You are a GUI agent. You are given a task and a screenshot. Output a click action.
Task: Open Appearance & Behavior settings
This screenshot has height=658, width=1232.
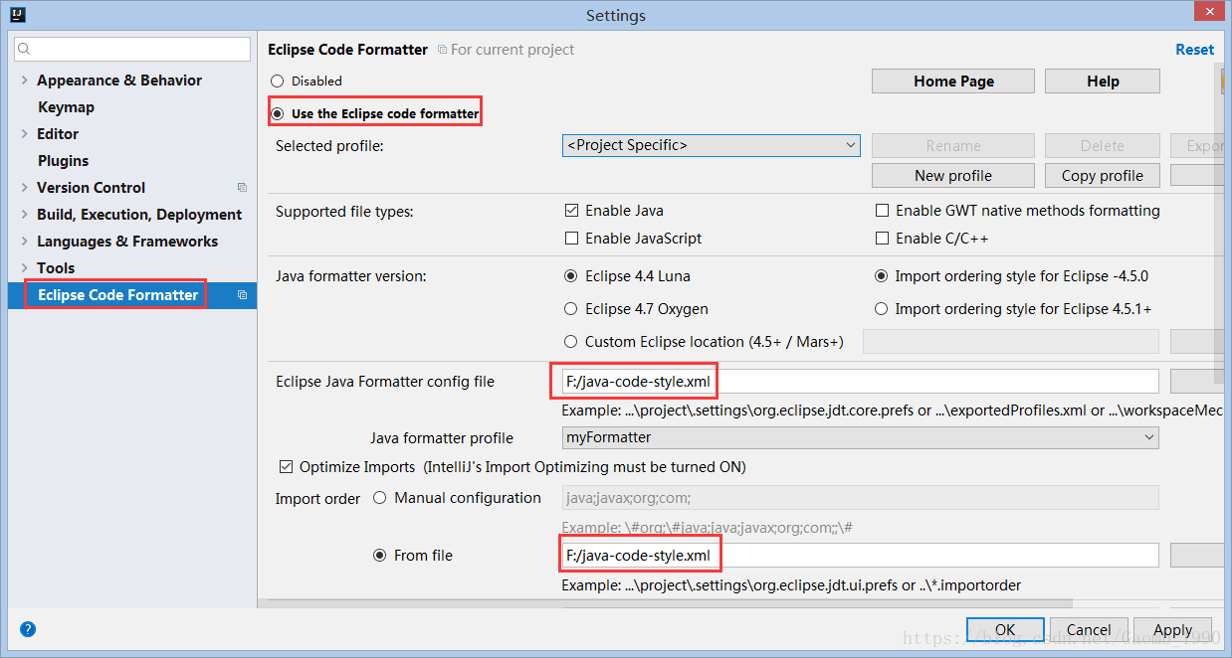(119, 81)
